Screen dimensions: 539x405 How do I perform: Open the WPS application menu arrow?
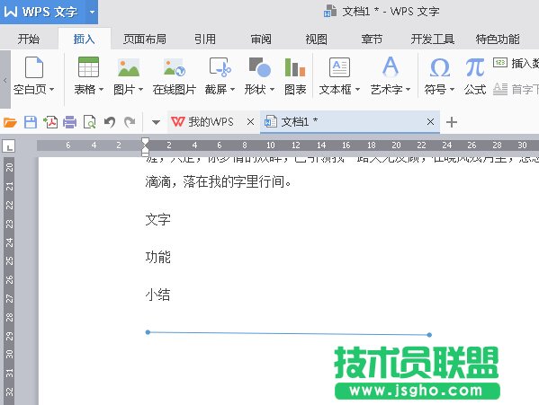click(92, 12)
